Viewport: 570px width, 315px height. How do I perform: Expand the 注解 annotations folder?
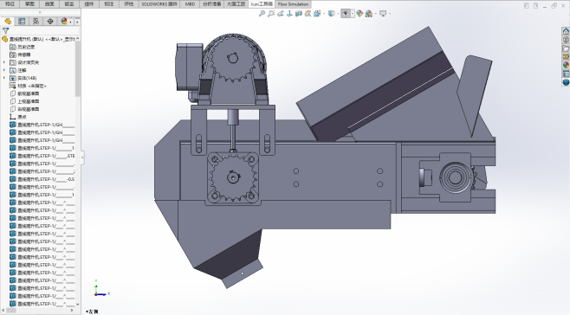(x=4, y=70)
